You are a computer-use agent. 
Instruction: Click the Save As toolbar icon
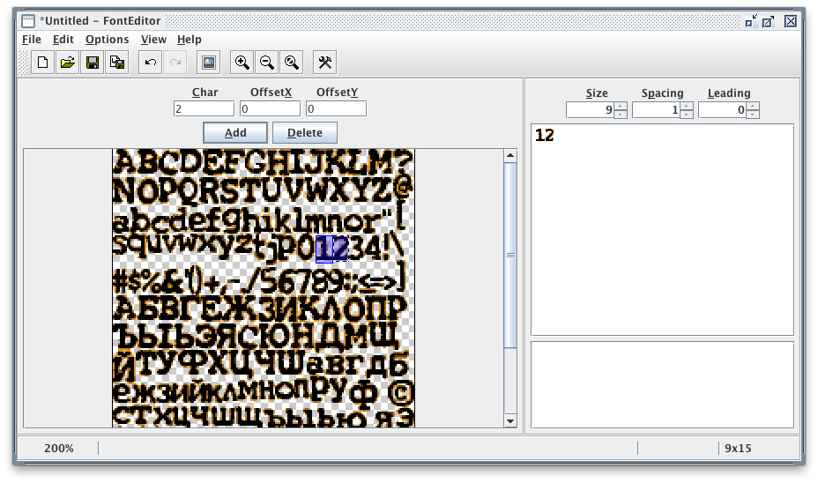(117, 63)
